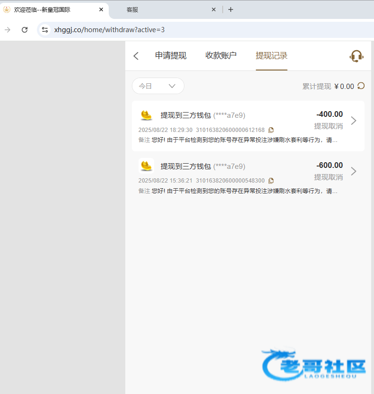
Task: Expand the 今日 date filter dropdown
Action: (x=158, y=86)
